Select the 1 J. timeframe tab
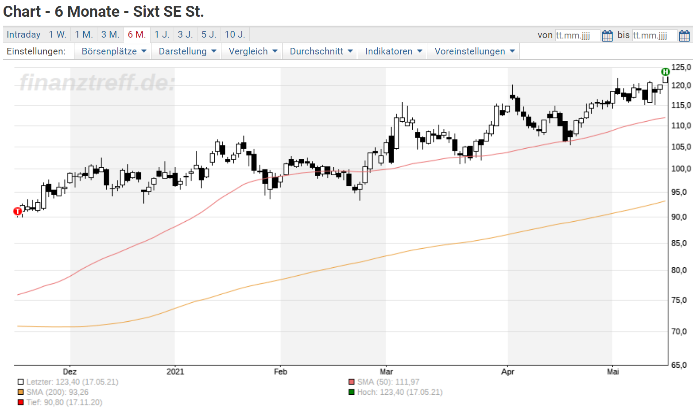Viewport: 693px width, 412px height. tap(162, 35)
